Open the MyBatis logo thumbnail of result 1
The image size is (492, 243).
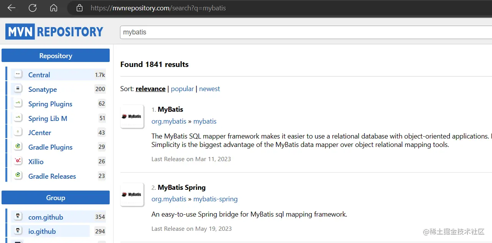[x=132, y=116]
